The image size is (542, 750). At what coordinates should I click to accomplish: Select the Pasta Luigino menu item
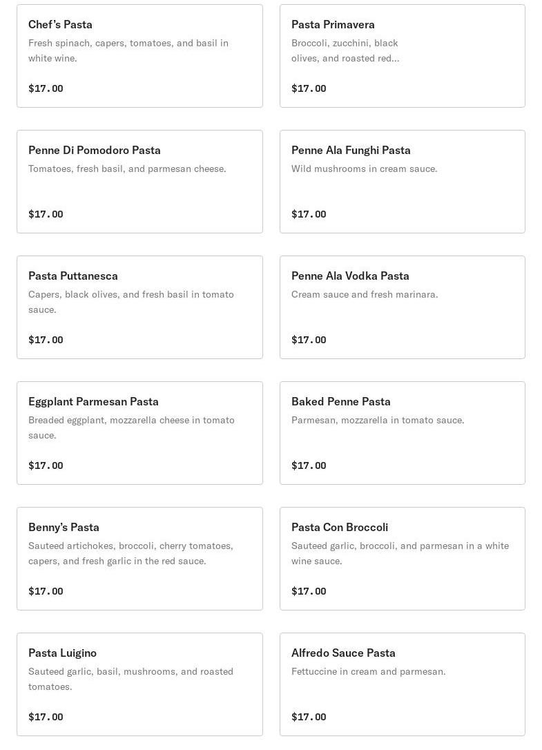point(139,684)
